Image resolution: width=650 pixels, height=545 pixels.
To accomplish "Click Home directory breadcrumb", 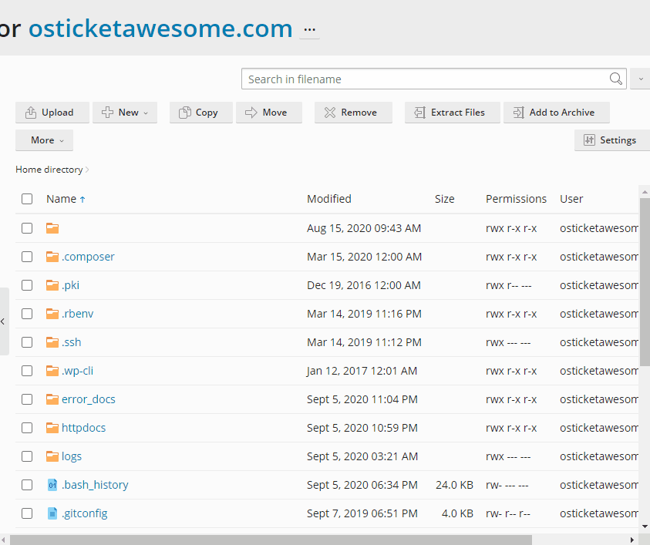I will point(49,170).
